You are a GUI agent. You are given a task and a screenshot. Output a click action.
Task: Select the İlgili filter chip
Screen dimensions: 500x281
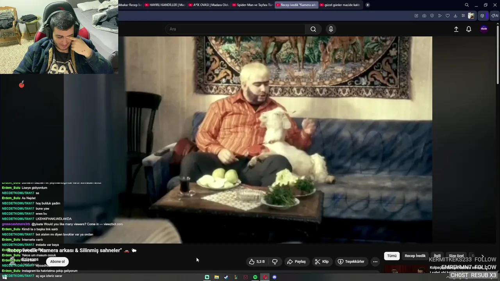tap(437, 256)
